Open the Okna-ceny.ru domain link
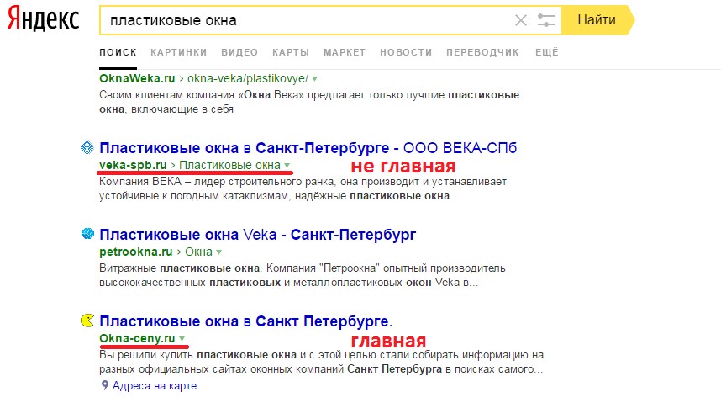 click(137, 338)
